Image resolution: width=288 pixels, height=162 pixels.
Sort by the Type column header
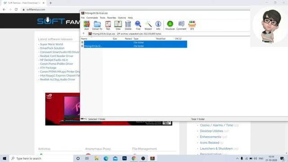point(136,39)
